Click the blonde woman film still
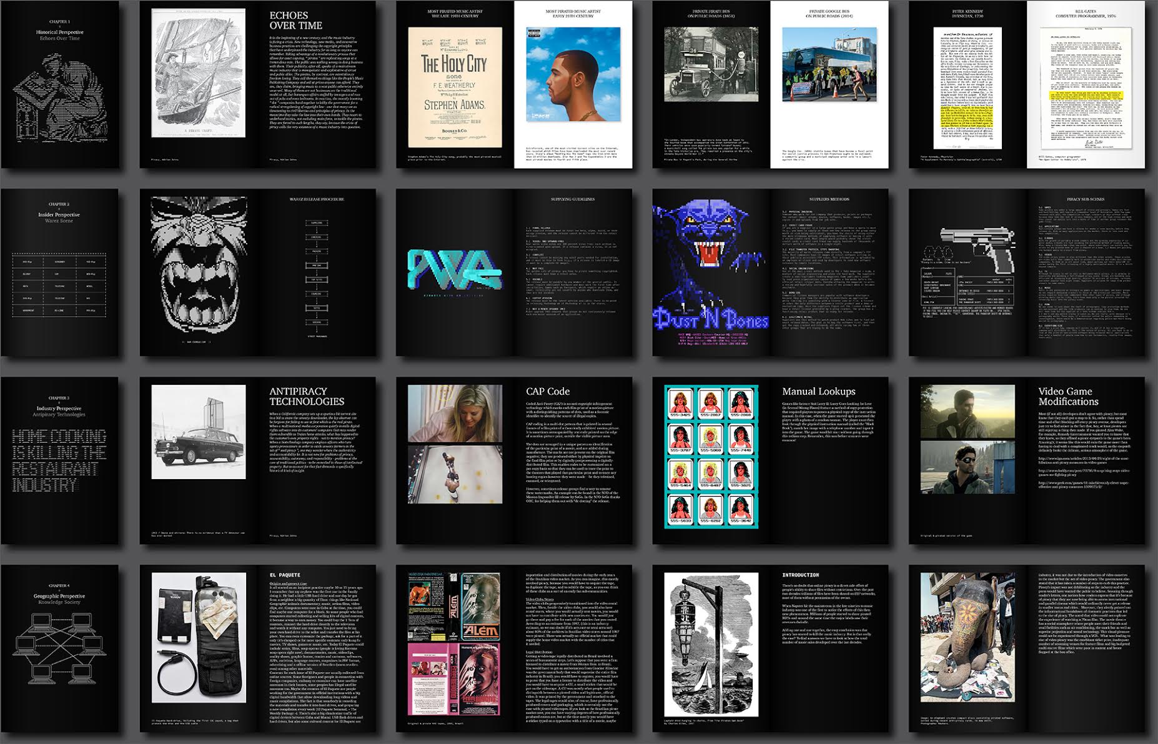The image size is (1158, 744). [x=455, y=414]
